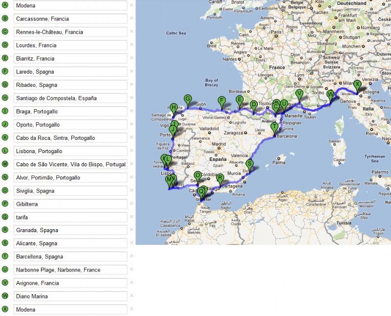Image resolution: width=391 pixels, height=316 pixels.
Task: Select the V map marker near Avignon
Action: point(300,94)
